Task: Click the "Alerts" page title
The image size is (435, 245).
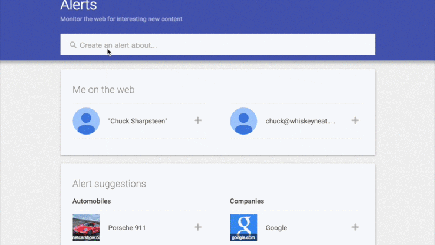Action: pyautogui.click(x=80, y=6)
